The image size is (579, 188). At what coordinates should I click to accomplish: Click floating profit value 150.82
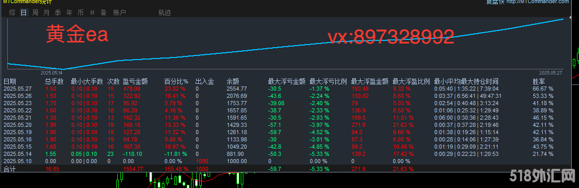click(360, 96)
